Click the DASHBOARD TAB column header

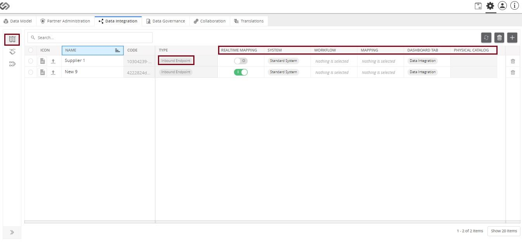tap(427, 50)
